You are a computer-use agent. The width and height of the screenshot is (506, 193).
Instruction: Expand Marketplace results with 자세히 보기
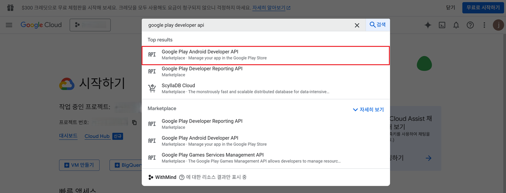point(368,110)
